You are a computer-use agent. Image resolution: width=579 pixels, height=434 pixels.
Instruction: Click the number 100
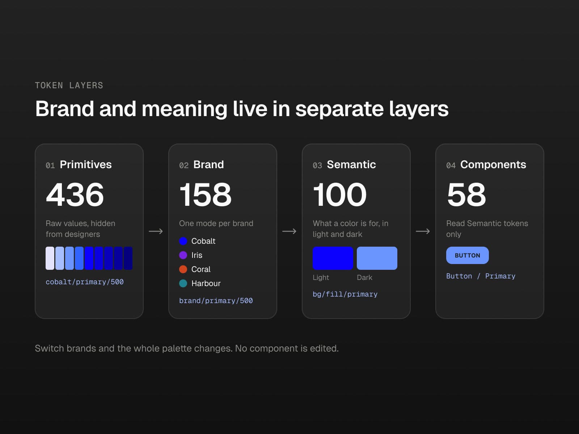tap(340, 195)
